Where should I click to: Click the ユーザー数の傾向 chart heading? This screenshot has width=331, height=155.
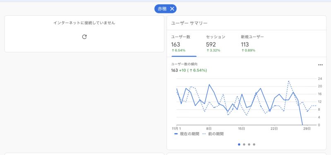(184, 64)
